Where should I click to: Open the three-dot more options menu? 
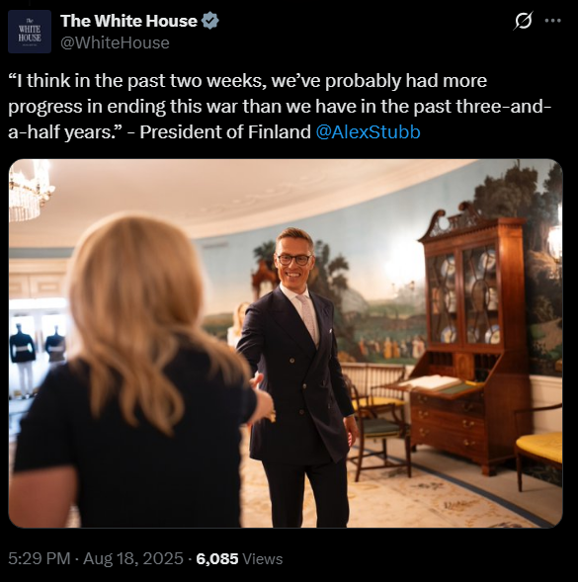[552, 21]
